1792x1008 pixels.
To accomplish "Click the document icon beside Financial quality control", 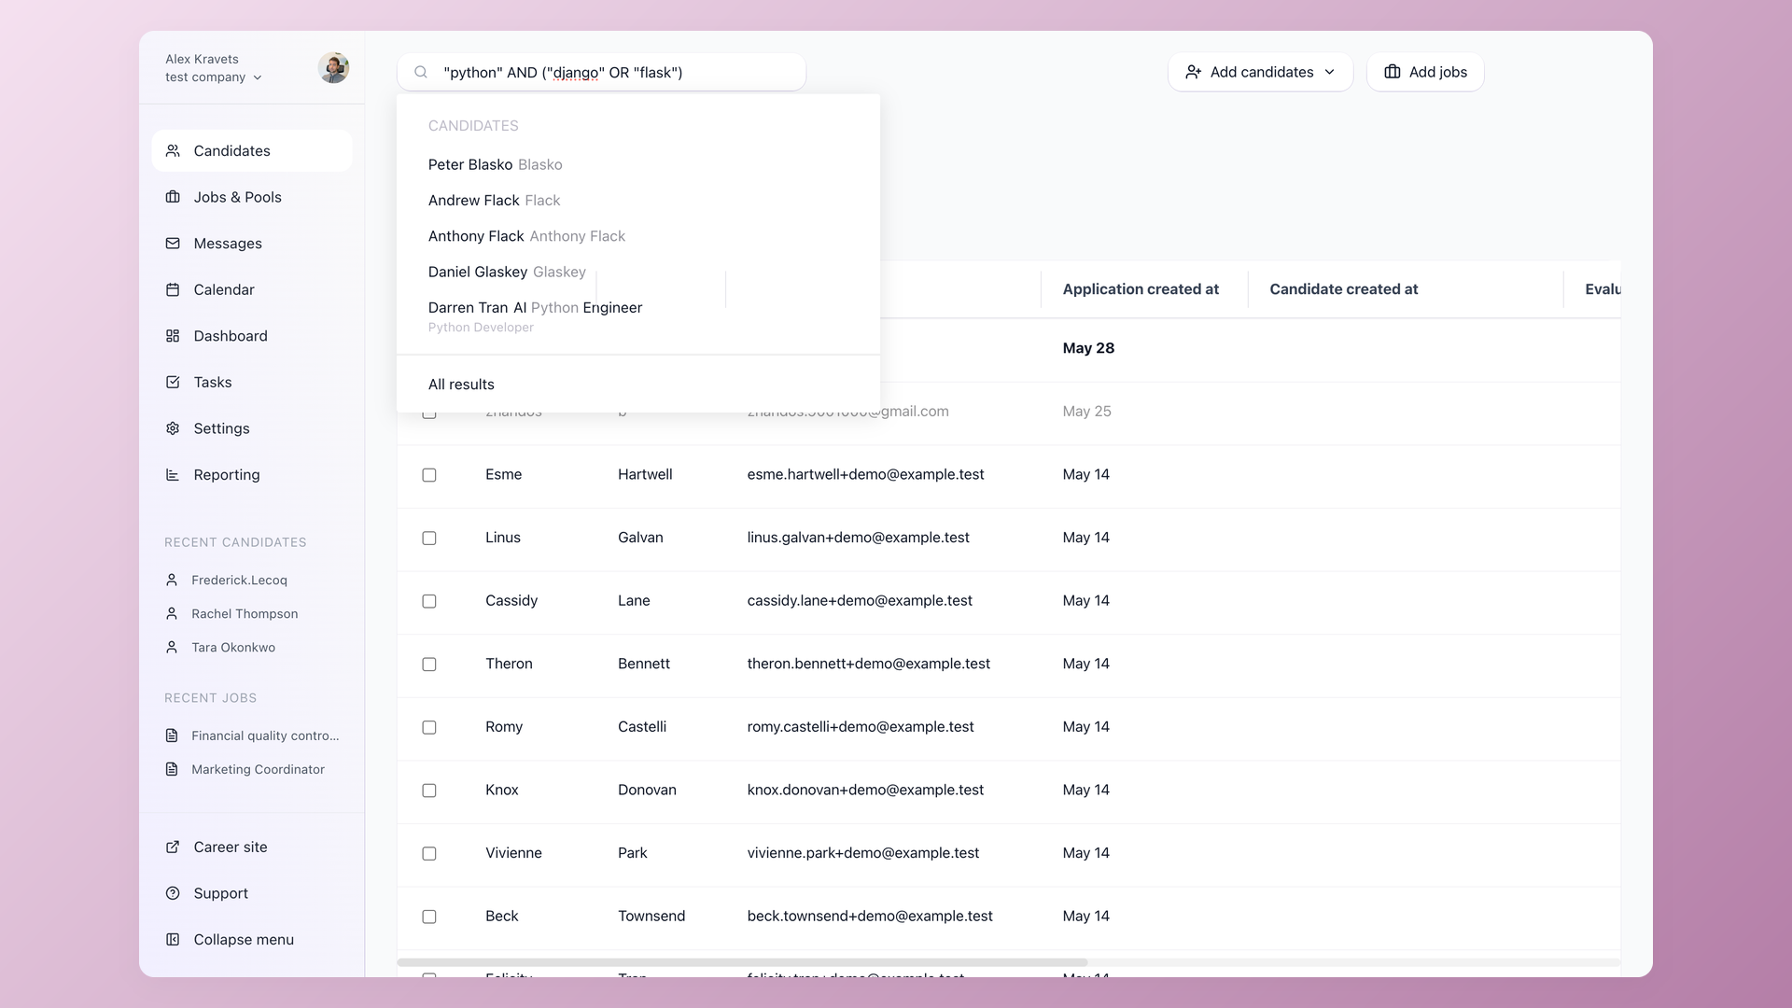I will (172, 735).
